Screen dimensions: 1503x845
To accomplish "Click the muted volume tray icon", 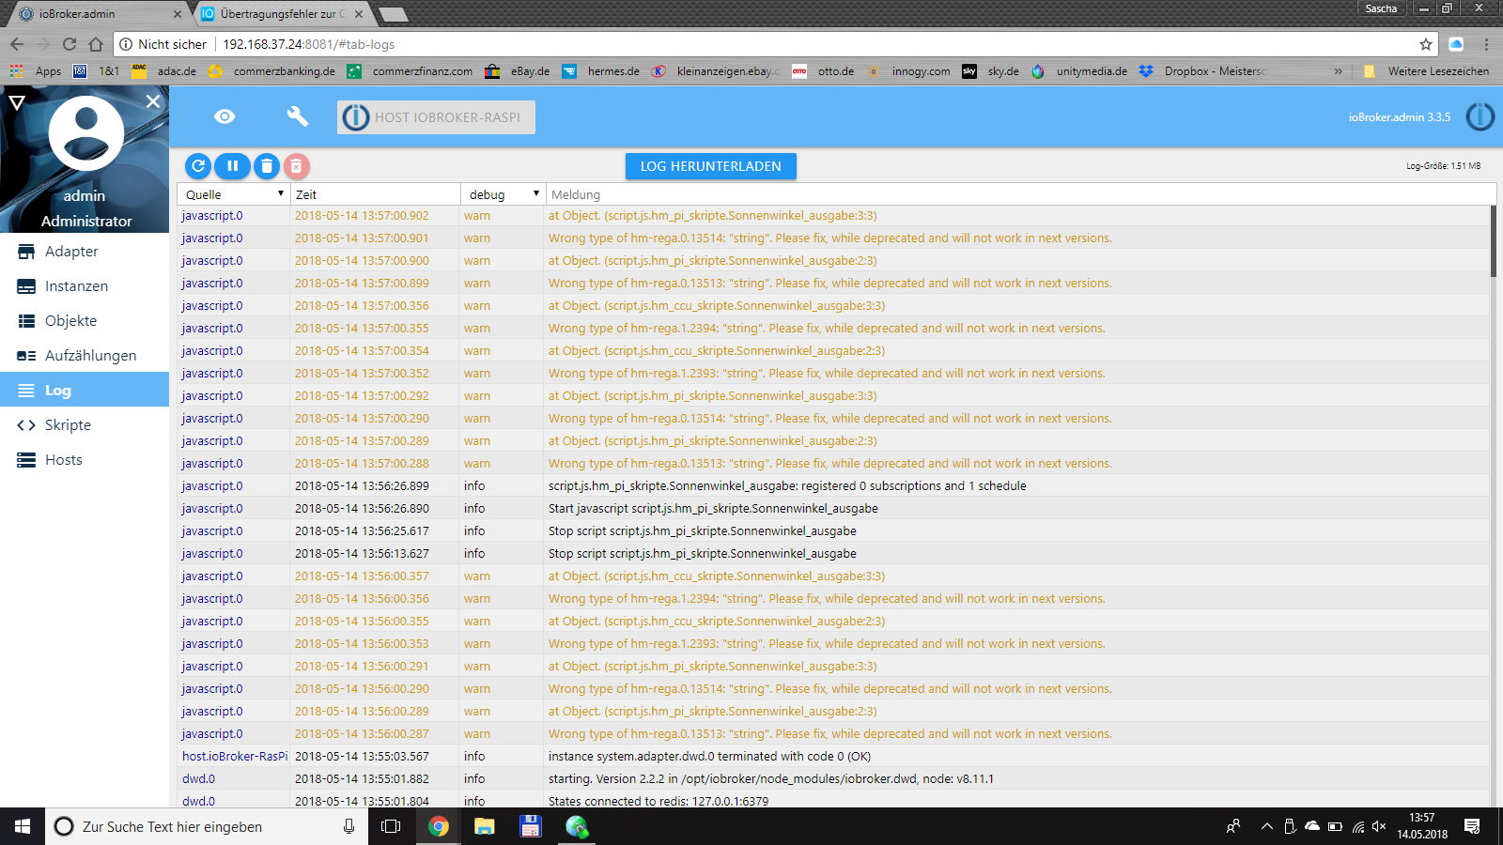I will [1379, 826].
